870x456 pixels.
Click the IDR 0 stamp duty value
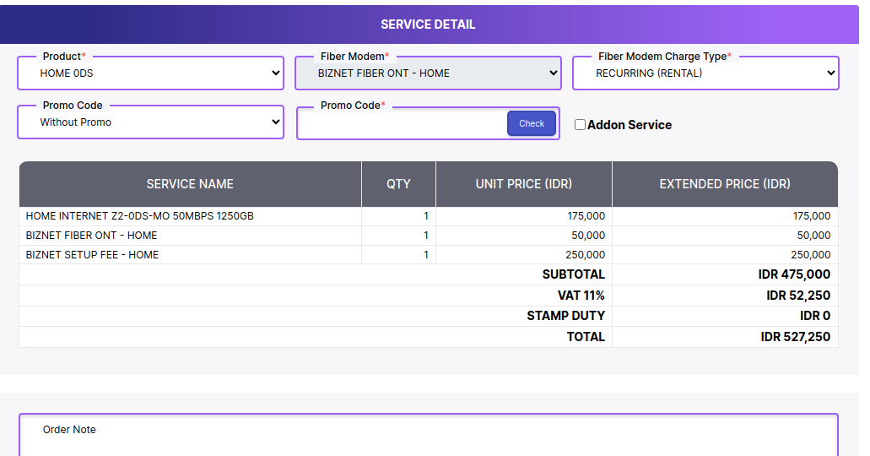click(x=814, y=316)
